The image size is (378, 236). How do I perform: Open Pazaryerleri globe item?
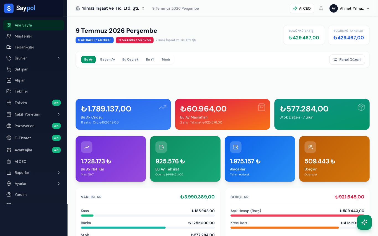33,126
